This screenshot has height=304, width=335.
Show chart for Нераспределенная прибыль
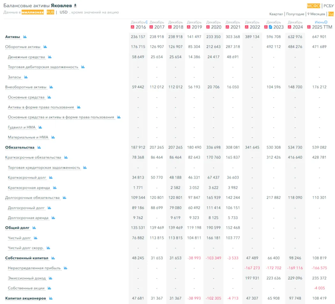point(65,268)
